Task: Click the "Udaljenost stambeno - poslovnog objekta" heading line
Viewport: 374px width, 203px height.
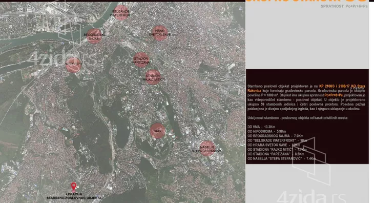Action: tap(298, 118)
